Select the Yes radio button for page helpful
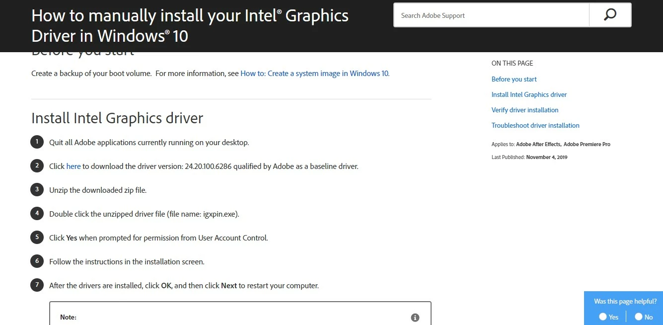 [x=603, y=317]
